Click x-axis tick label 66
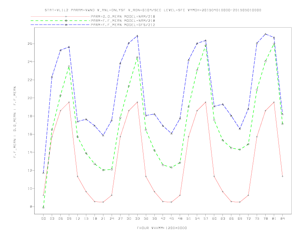The height and width of the screenshot is (238, 308). pyautogui.click(x=231, y=219)
